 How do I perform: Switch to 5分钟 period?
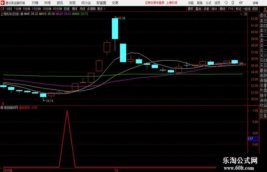point(27,9)
